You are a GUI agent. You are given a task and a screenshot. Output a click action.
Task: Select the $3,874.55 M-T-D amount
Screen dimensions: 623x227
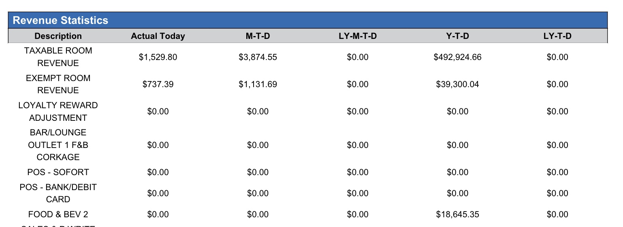click(x=258, y=57)
